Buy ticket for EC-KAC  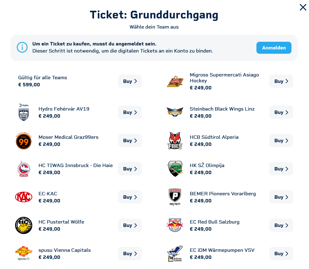(130, 197)
